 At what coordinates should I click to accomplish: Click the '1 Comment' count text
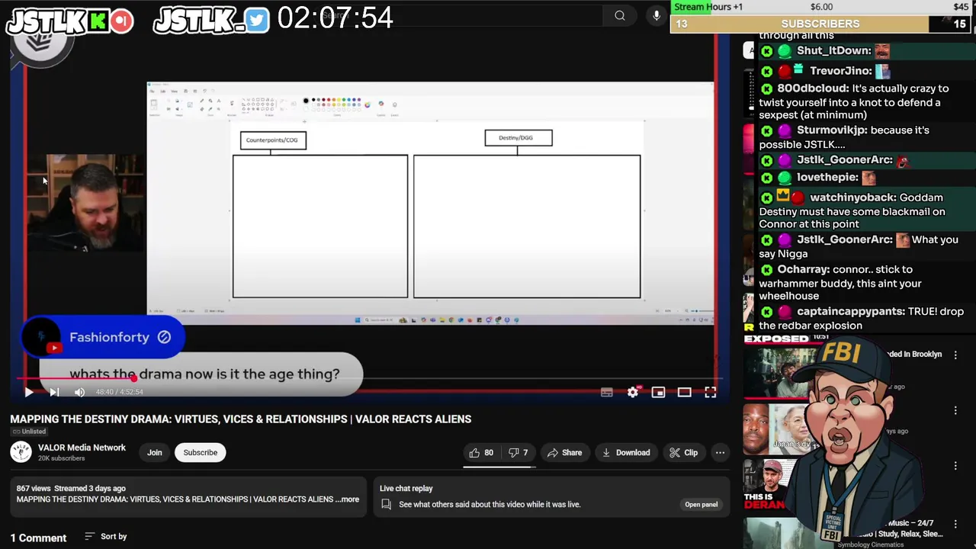coord(38,538)
